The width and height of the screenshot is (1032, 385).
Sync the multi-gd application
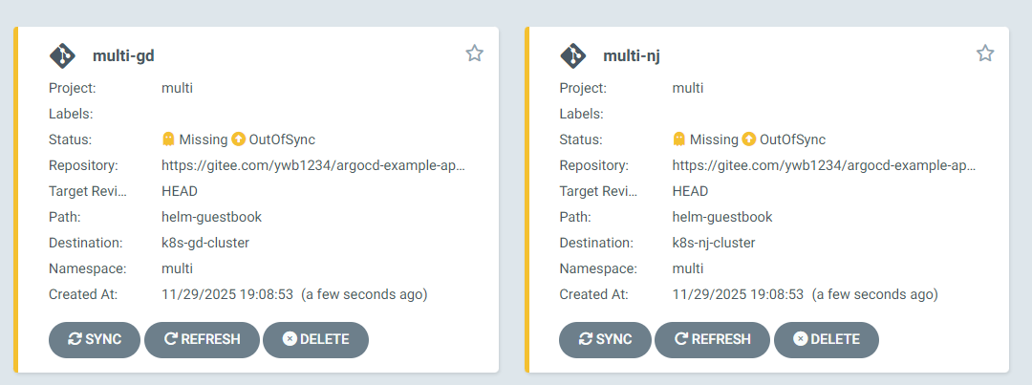tap(95, 339)
